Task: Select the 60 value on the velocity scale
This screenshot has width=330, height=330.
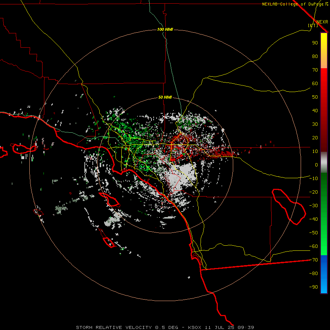Action: click(315, 83)
